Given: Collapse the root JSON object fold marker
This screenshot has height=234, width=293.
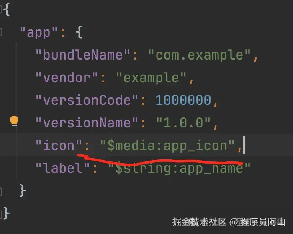Looking at the screenshot, I should [x=1, y=10].
